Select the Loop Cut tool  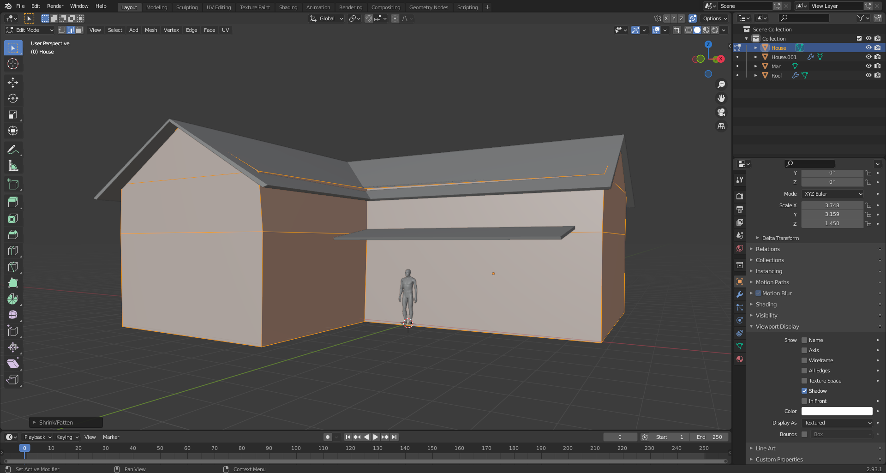coord(13,251)
